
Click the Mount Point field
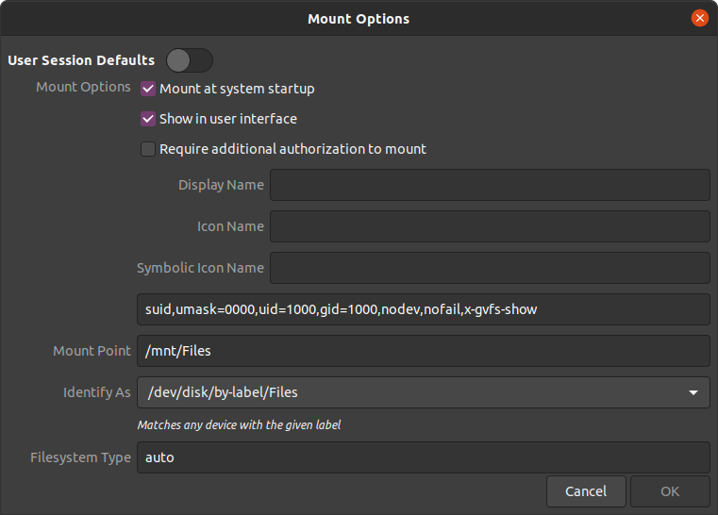(423, 351)
